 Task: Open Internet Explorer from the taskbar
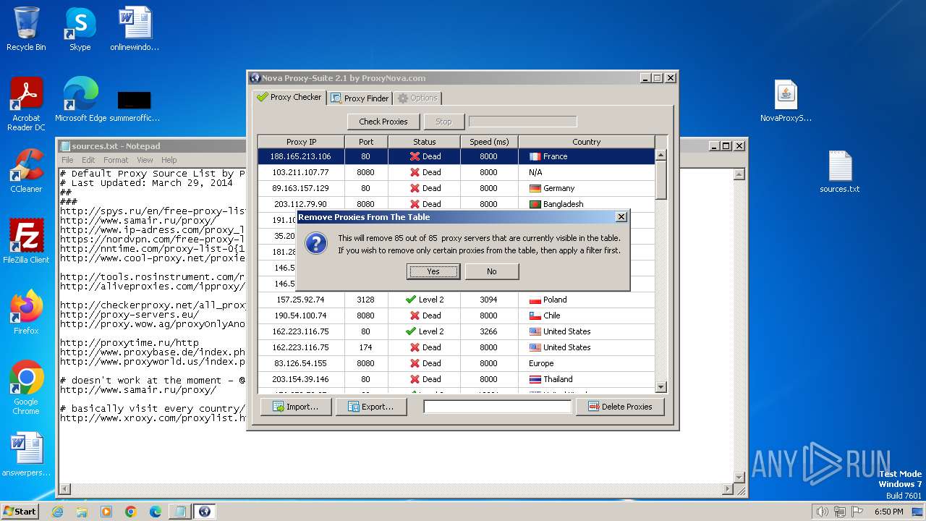[57, 512]
